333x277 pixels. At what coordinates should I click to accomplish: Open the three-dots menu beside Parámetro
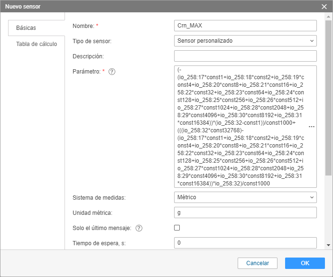[x=312, y=127]
